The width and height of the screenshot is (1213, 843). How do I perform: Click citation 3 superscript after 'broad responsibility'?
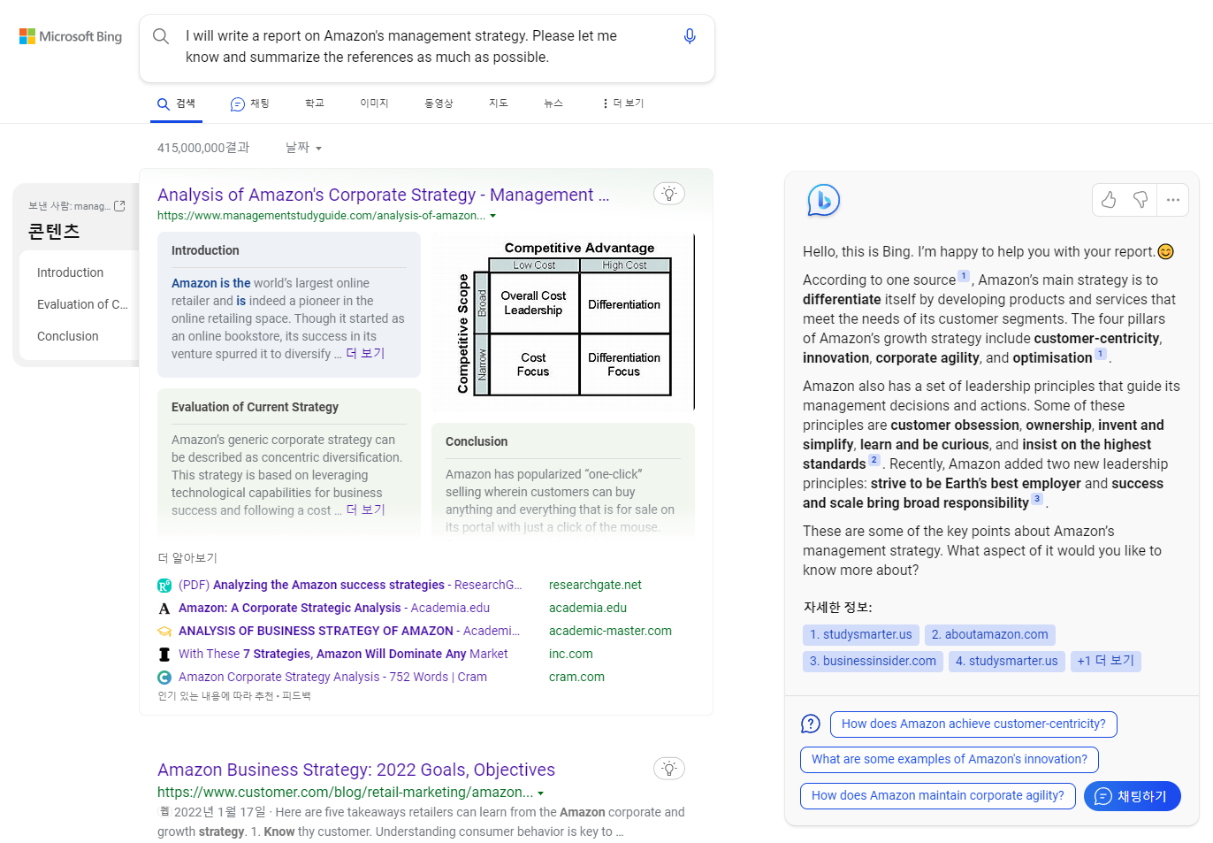pyautogui.click(x=1037, y=499)
